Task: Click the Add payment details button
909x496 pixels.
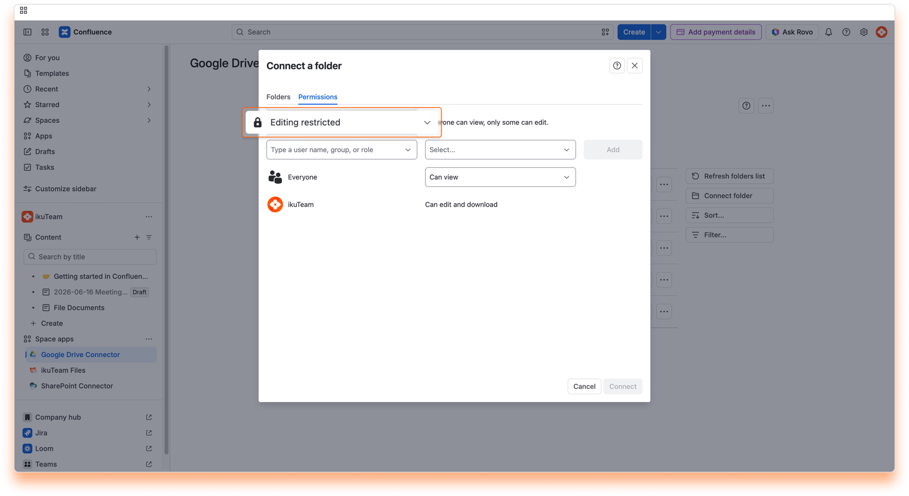Action: (716, 32)
